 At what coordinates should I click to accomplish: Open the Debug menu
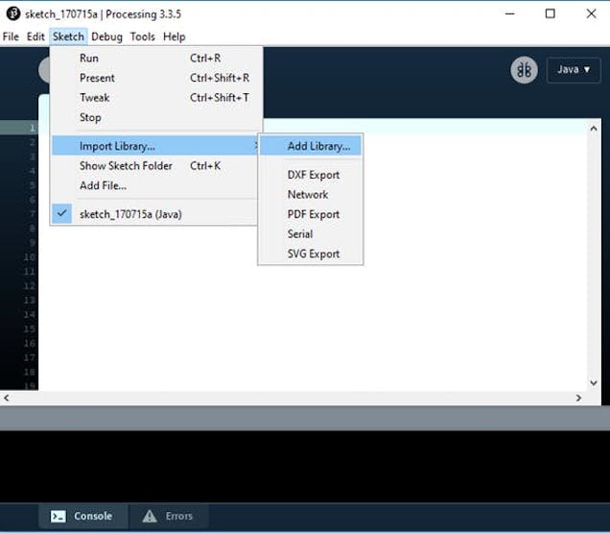[x=106, y=36]
